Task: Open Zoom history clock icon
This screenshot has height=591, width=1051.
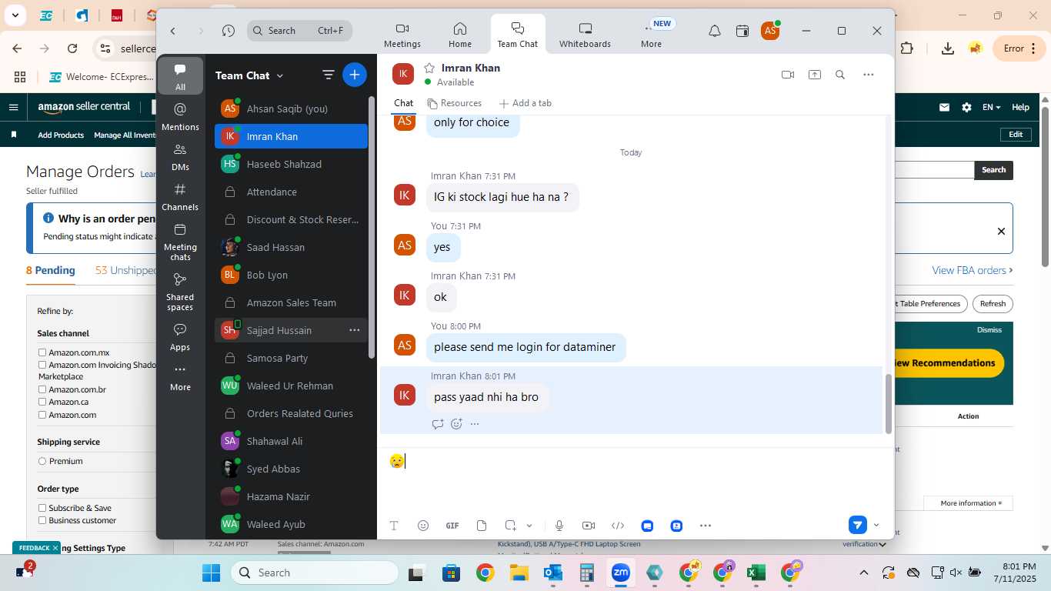Action: [x=229, y=31]
